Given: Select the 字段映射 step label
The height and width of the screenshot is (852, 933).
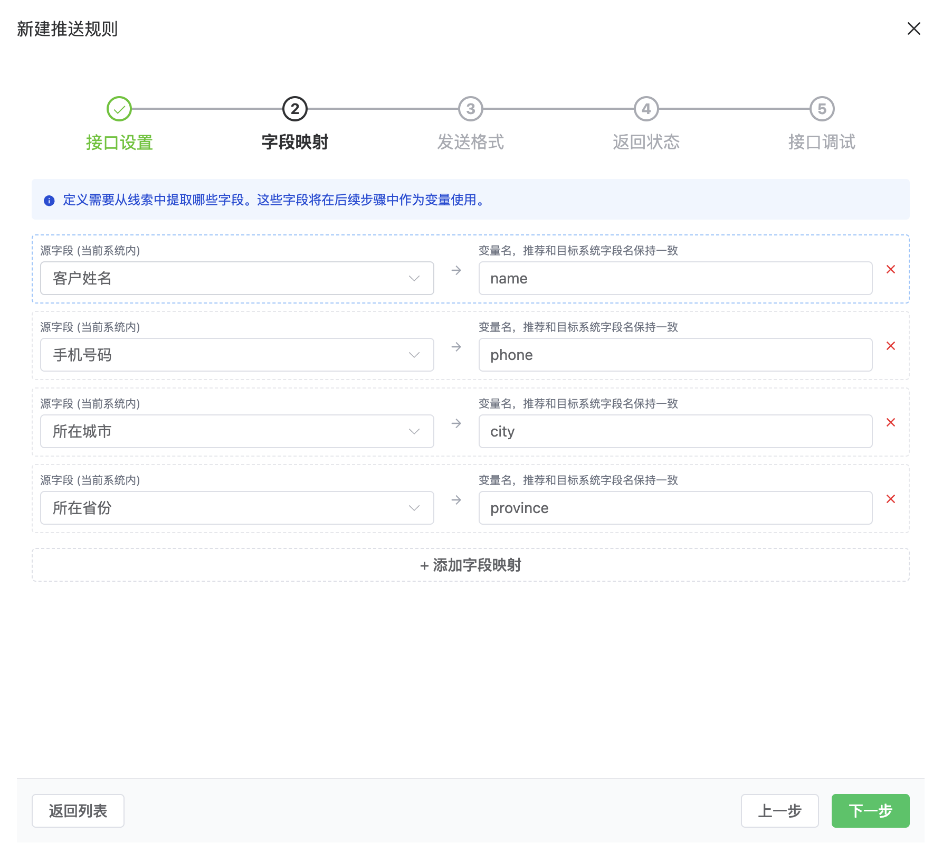Looking at the screenshot, I should (295, 142).
